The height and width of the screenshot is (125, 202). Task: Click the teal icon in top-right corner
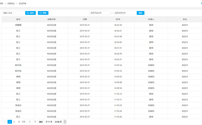click(201, 3)
